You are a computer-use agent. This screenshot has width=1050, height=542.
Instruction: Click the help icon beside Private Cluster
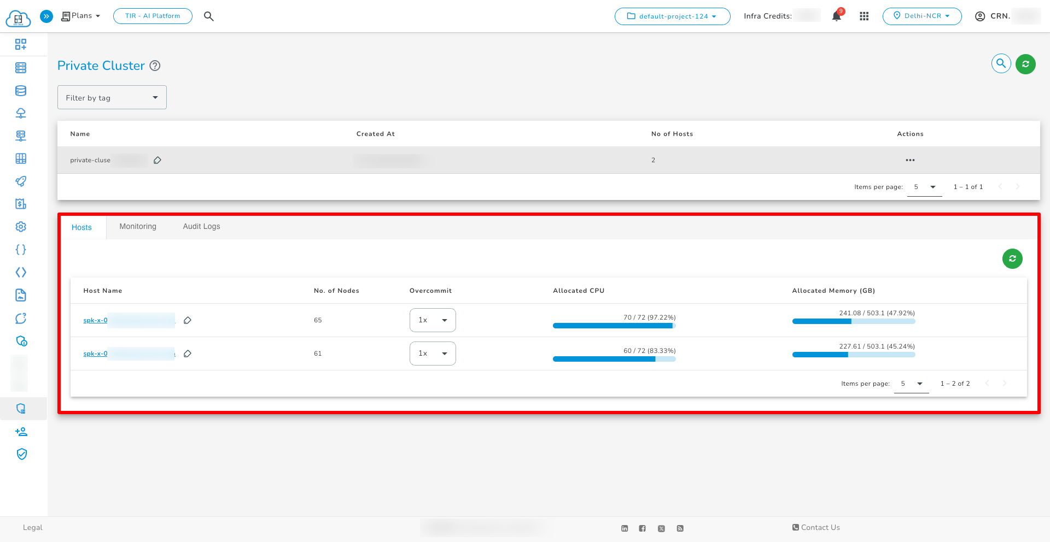pyautogui.click(x=155, y=66)
